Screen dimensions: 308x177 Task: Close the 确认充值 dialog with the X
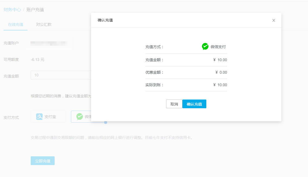point(274,20)
